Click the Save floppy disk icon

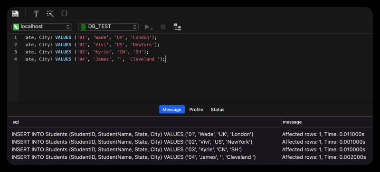point(15,14)
